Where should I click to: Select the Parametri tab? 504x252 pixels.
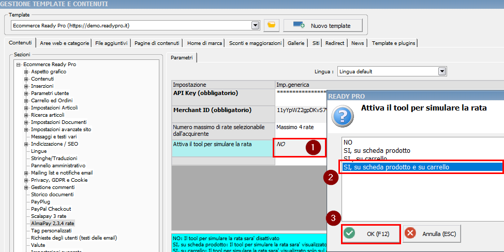pos(182,58)
